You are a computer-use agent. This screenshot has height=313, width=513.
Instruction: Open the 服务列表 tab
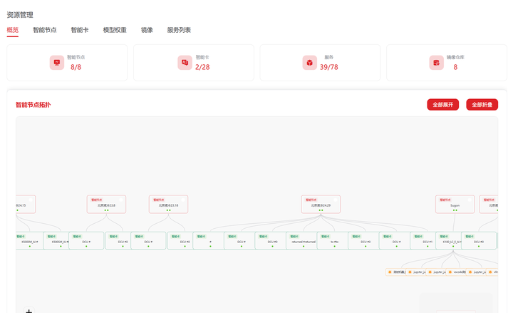(179, 30)
